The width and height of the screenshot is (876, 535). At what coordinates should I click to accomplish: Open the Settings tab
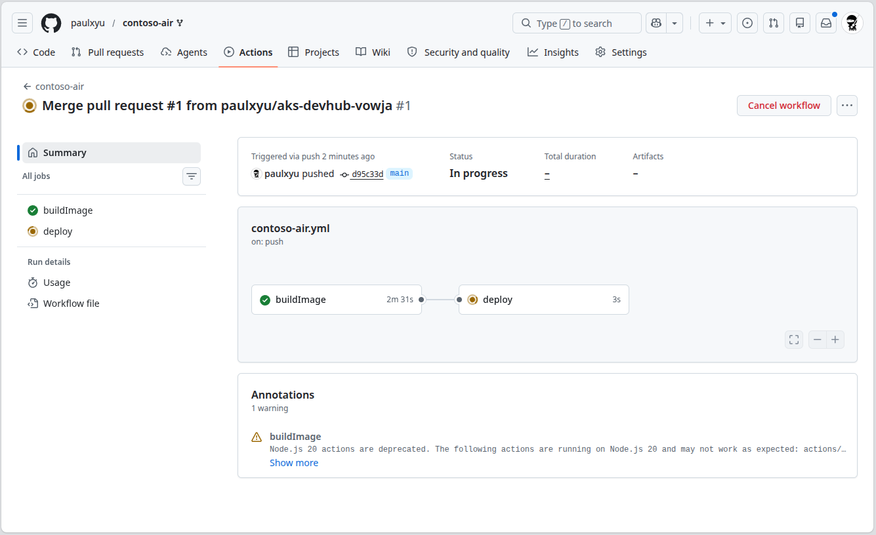(621, 52)
